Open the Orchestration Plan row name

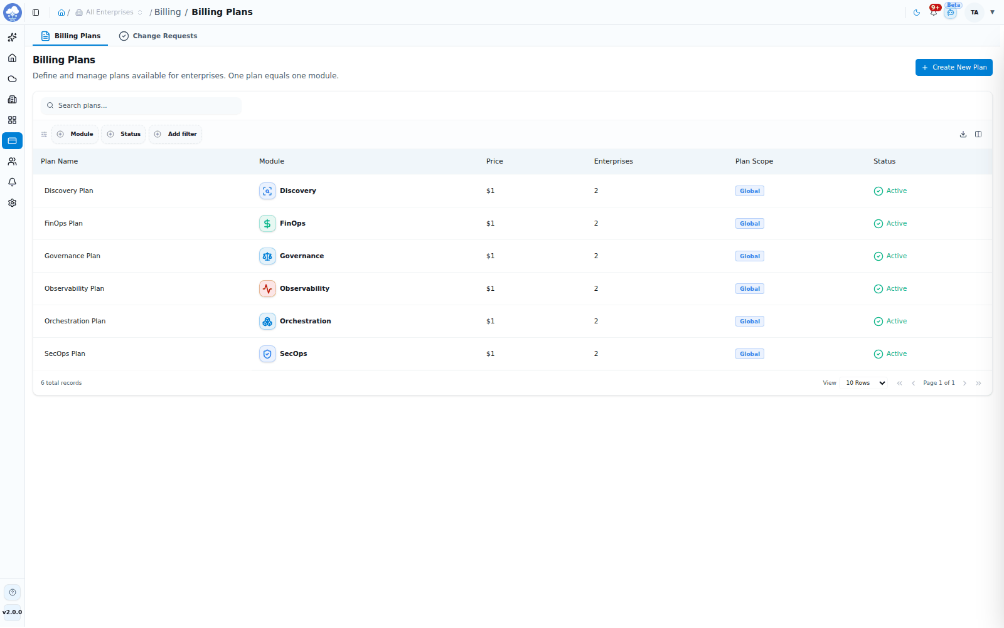[x=75, y=322]
